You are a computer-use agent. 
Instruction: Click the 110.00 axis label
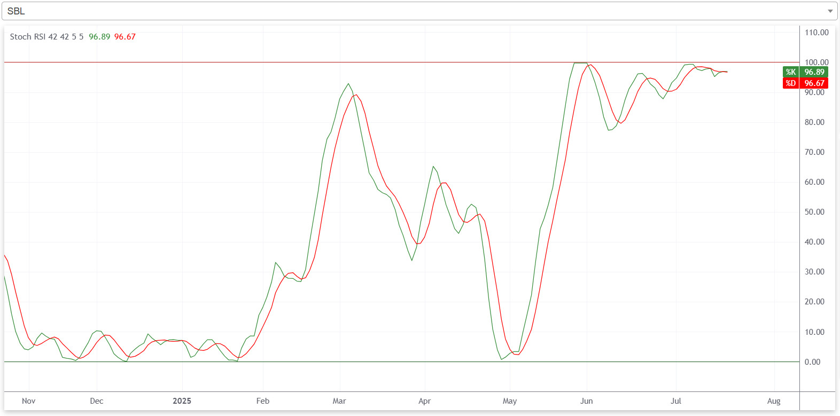[x=816, y=33]
